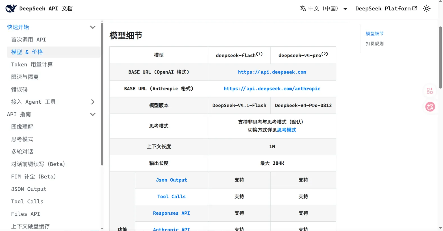Open the Files API sidebar guide
443x231 pixels.
click(x=25, y=214)
